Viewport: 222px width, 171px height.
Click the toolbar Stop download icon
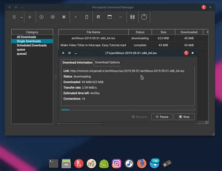click(64, 17)
